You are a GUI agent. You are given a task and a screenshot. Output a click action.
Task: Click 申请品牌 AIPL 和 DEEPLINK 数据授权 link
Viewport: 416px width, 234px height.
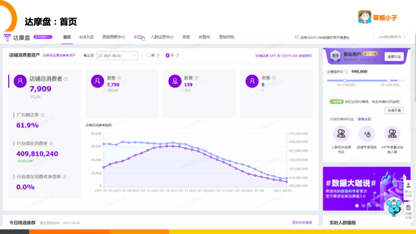[283, 56]
